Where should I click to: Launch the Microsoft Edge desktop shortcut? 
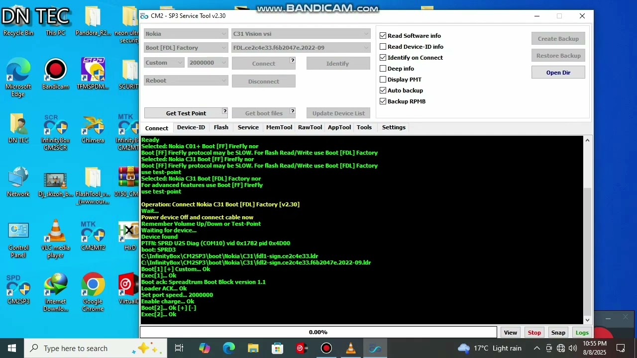pyautogui.click(x=18, y=78)
